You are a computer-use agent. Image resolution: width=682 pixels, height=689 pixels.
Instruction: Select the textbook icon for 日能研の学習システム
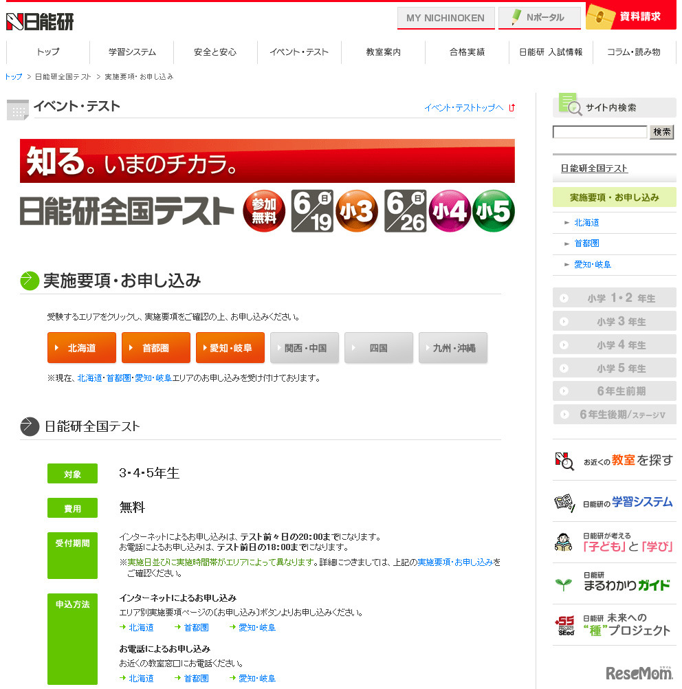click(564, 503)
